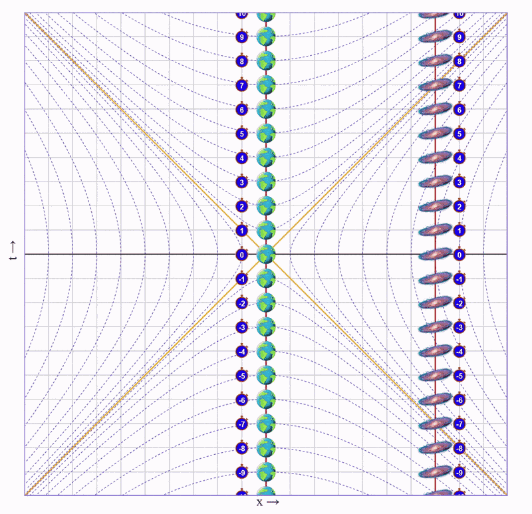The width and height of the screenshot is (532, 514).
Task: Click the galaxy next to stopwatch 5
Action: (435, 134)
